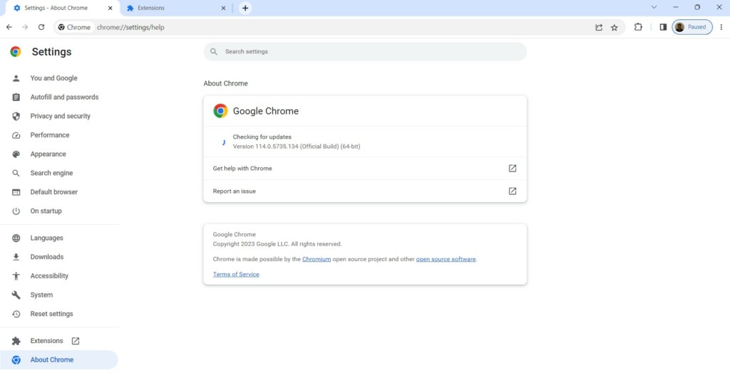
Task: Open the Extensions puzzle icon in toolbar
Action: [x=638, y=27]
